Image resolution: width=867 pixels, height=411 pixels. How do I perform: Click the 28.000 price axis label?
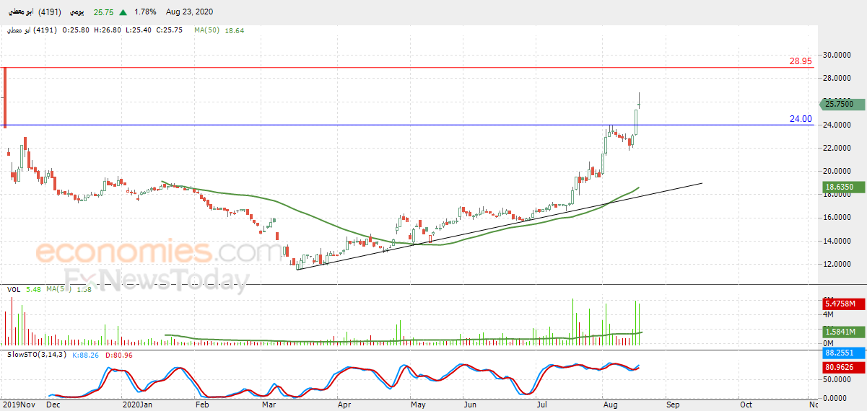(x=837, y=78)
